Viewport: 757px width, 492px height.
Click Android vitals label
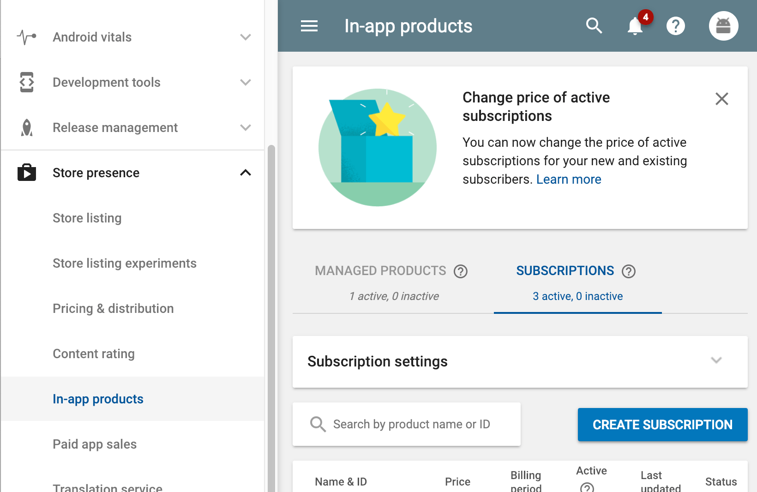[x=92, y=37]
